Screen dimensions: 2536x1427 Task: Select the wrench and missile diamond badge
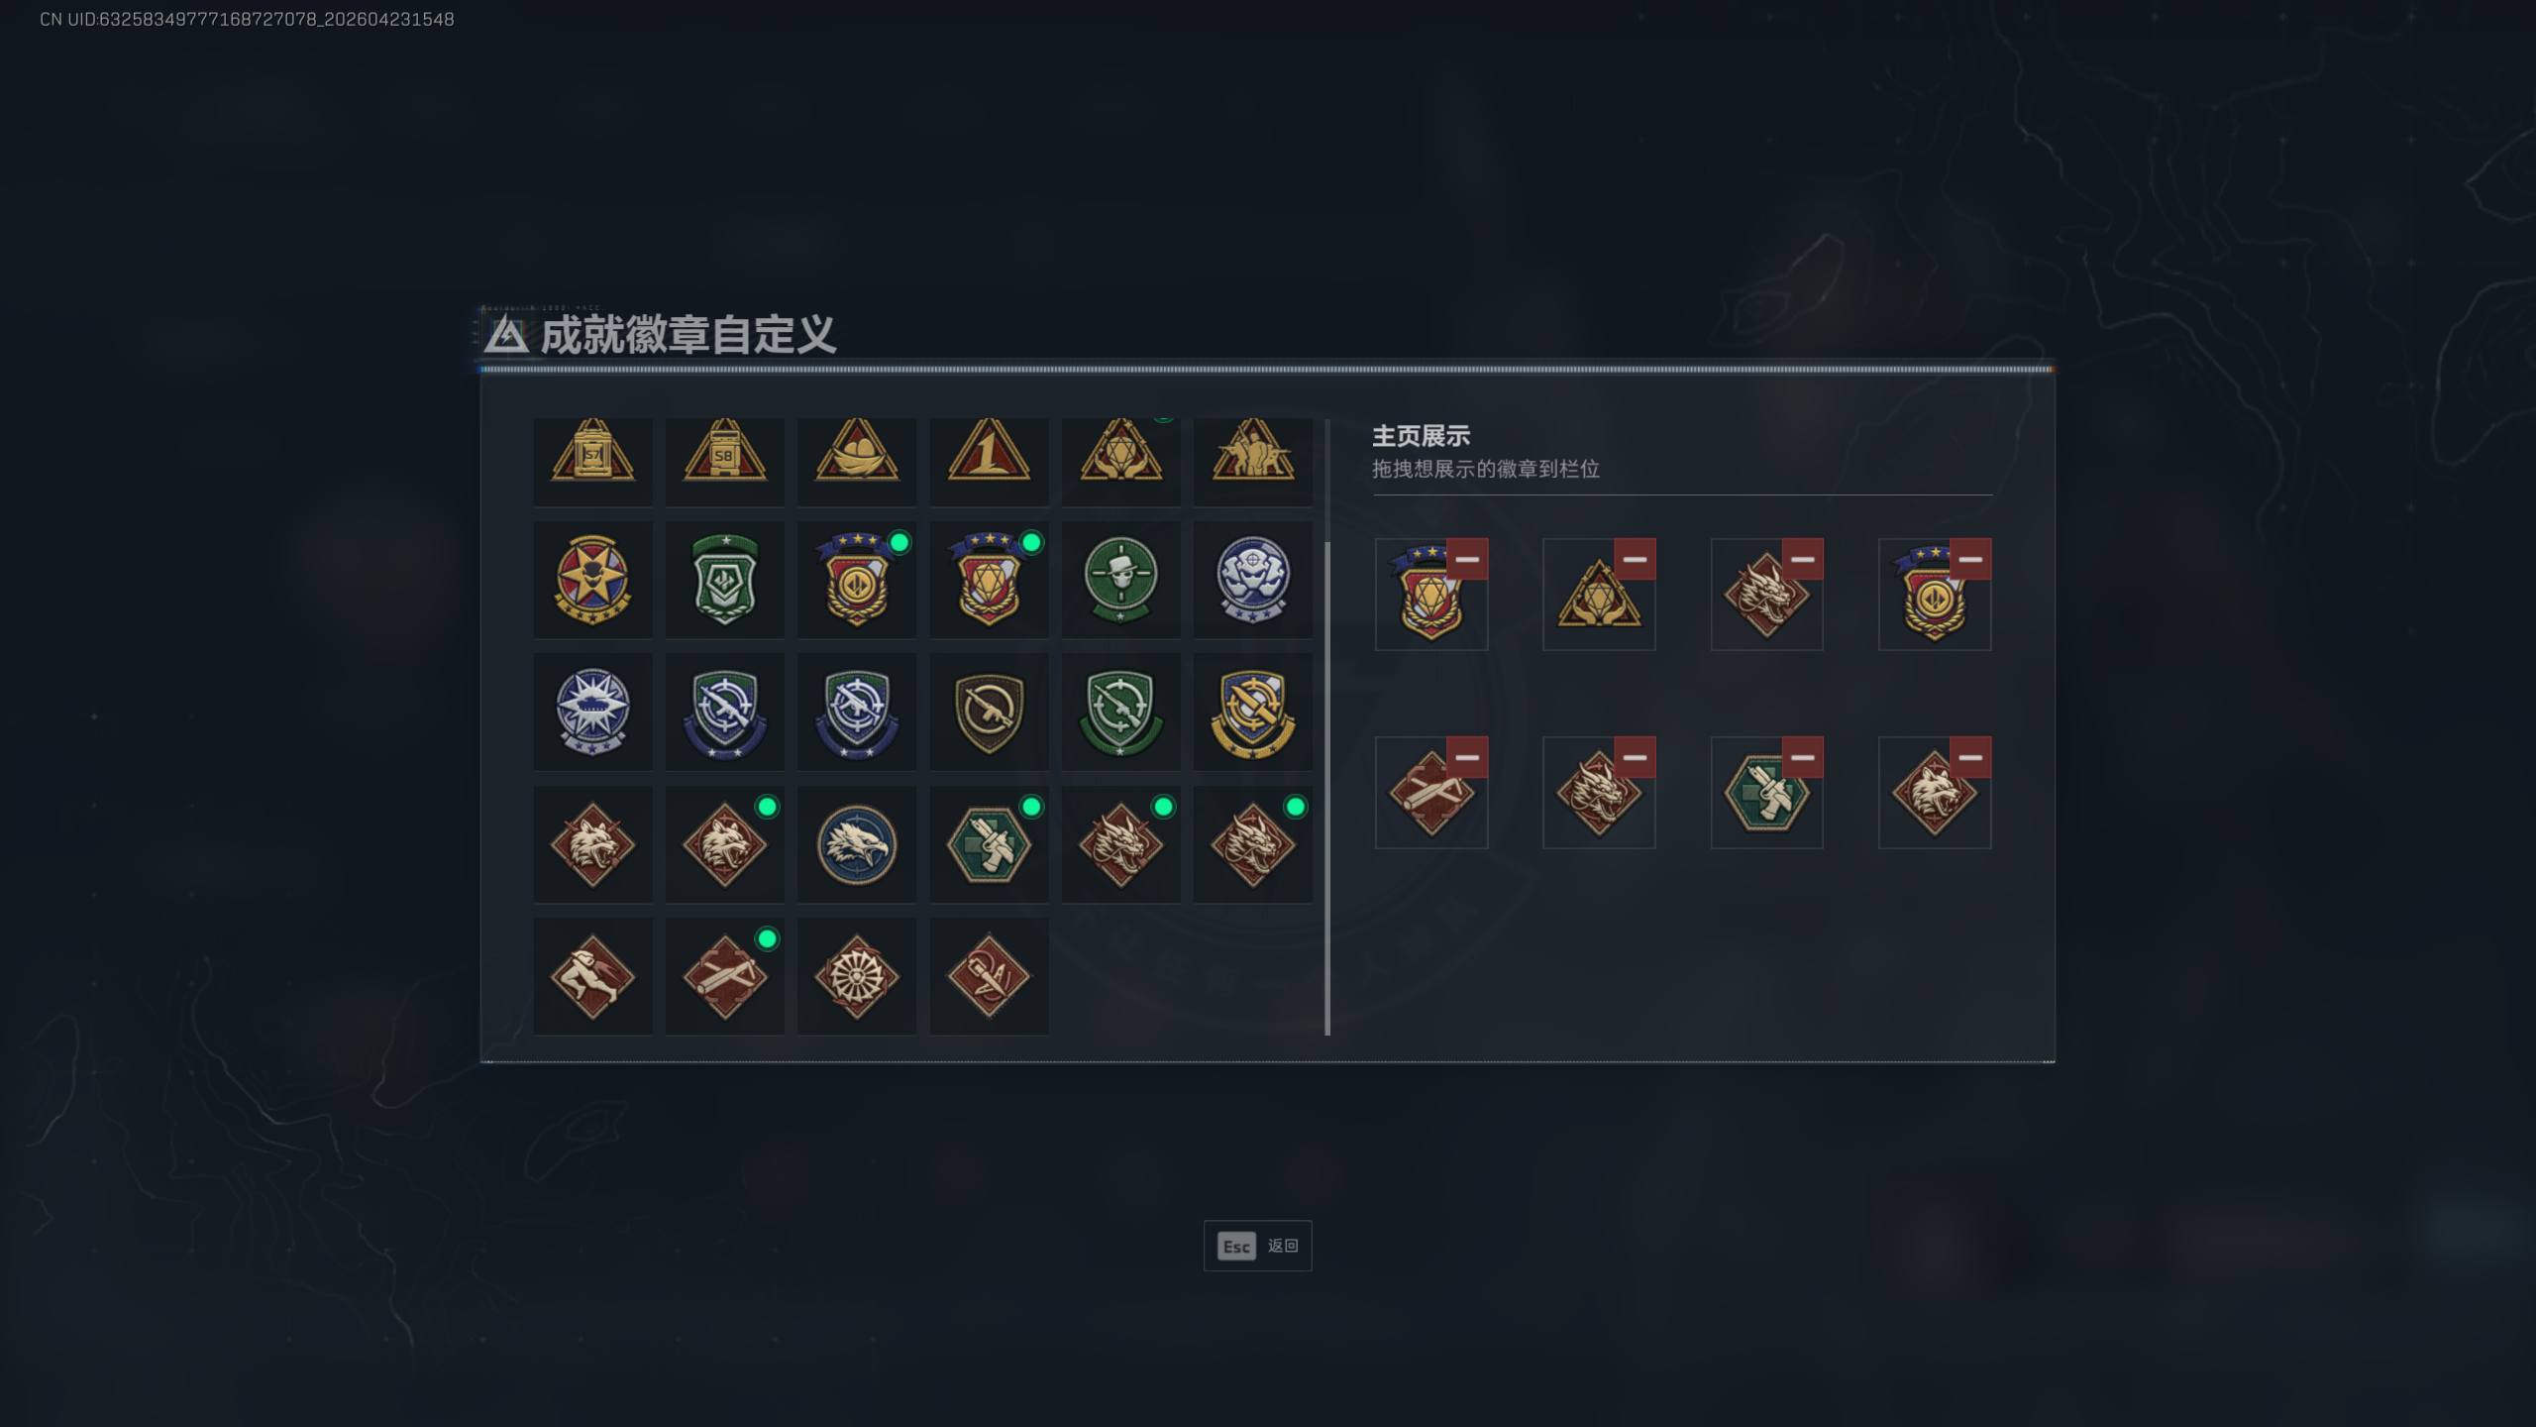click(x=989, y=976)
